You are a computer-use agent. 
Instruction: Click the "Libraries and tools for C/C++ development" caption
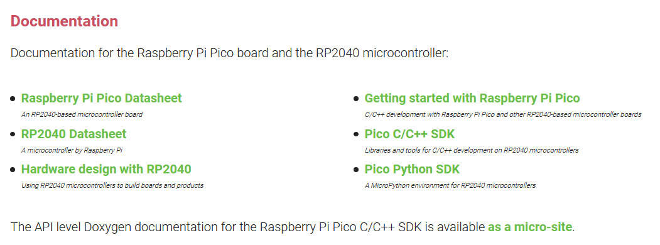[x=472, y=150]
